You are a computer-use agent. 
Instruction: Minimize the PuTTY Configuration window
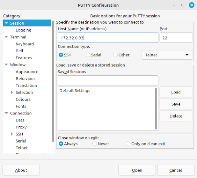[174, 5]
